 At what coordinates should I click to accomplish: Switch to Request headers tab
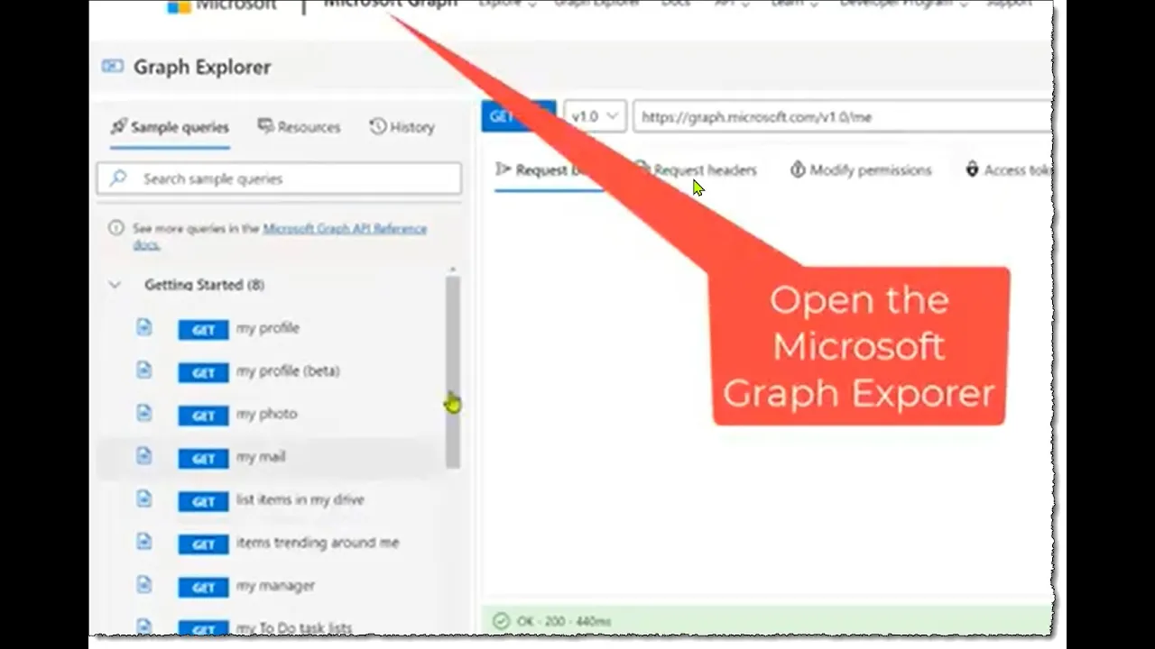(696, 169)
